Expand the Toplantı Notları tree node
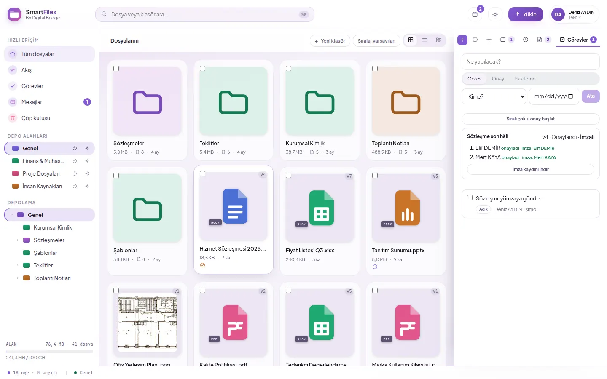This screenshot has width=607, height=379. click(17, 278)
